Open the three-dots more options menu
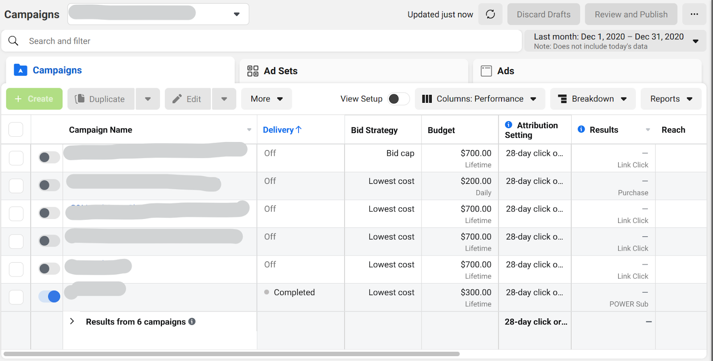This screenshot has width=713, height=361. [694, 14]
